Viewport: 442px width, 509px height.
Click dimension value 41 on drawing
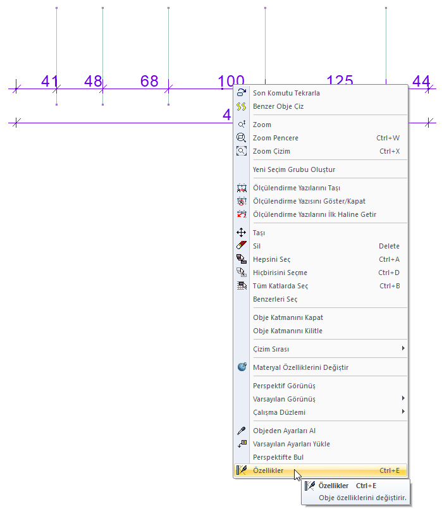(50, 81)
